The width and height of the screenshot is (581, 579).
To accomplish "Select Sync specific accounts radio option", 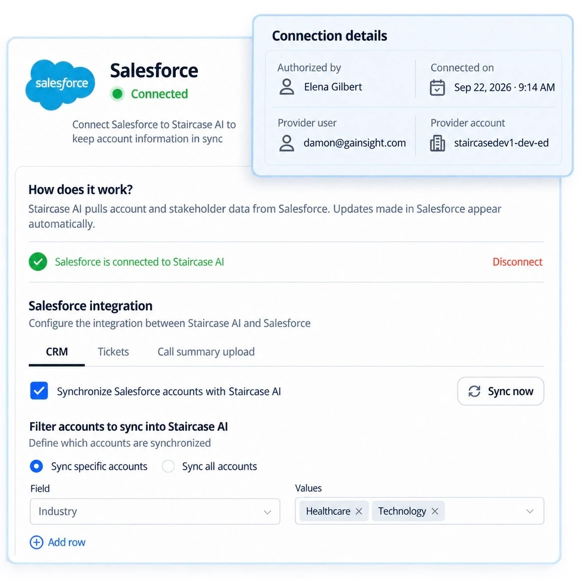I will coord(36,466).
